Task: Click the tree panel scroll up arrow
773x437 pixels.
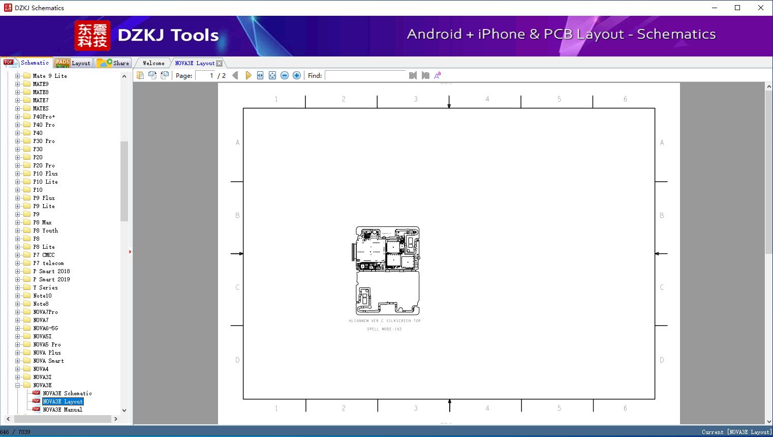Action: pyautogui.click(x=124, y=76)
